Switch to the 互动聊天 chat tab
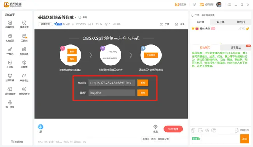 click(x=205, y=47)
